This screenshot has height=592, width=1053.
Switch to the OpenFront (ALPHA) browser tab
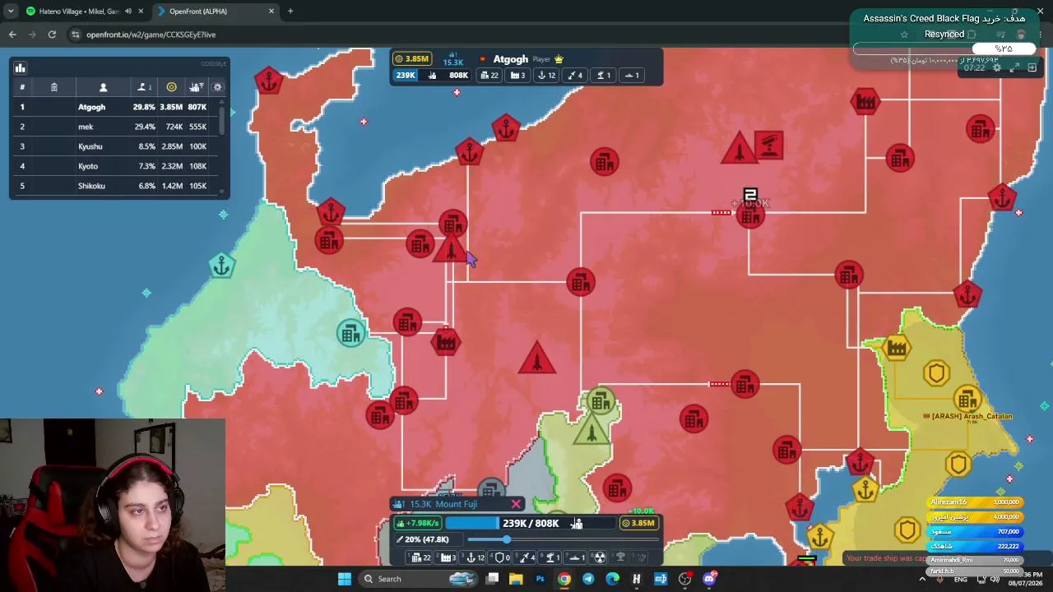[x=216, y=12]
